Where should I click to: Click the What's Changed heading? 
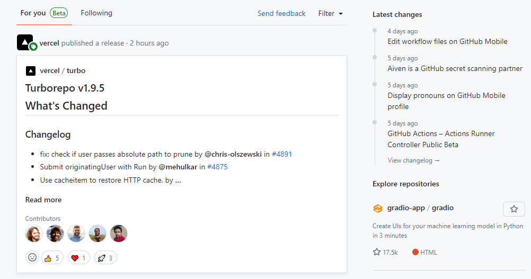tap(66, 106)
